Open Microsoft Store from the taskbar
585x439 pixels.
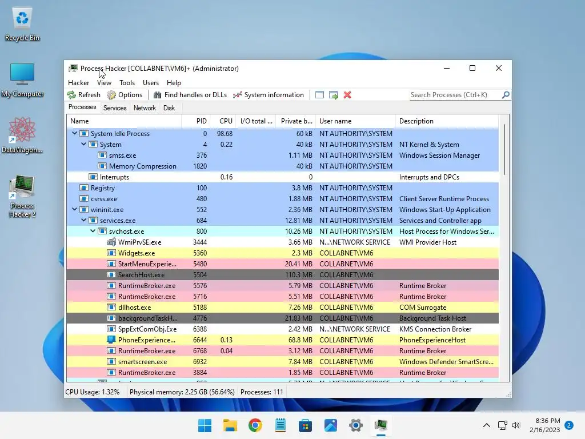click(x=305, y=425)
